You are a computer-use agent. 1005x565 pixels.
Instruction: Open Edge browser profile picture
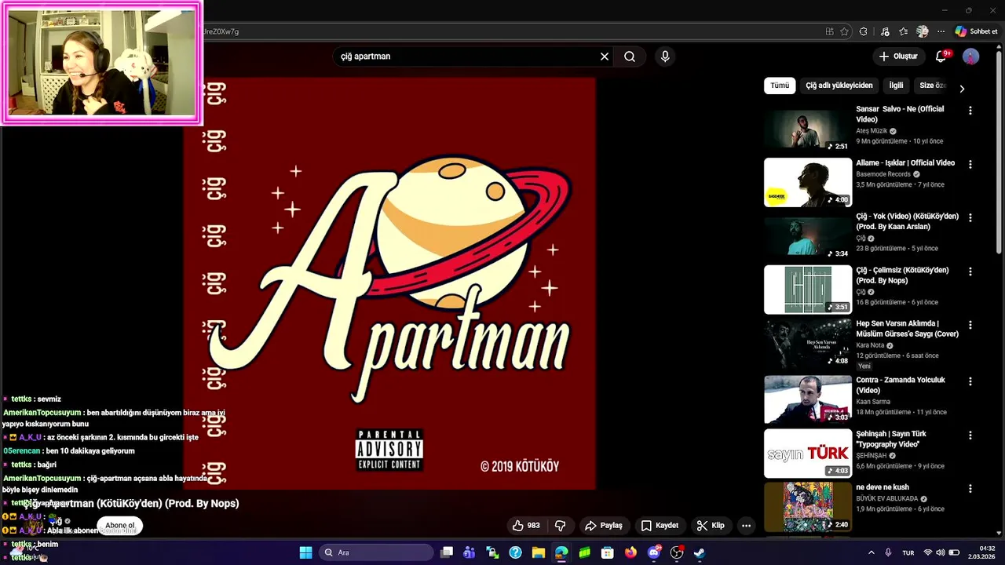[x=923, y=31]
